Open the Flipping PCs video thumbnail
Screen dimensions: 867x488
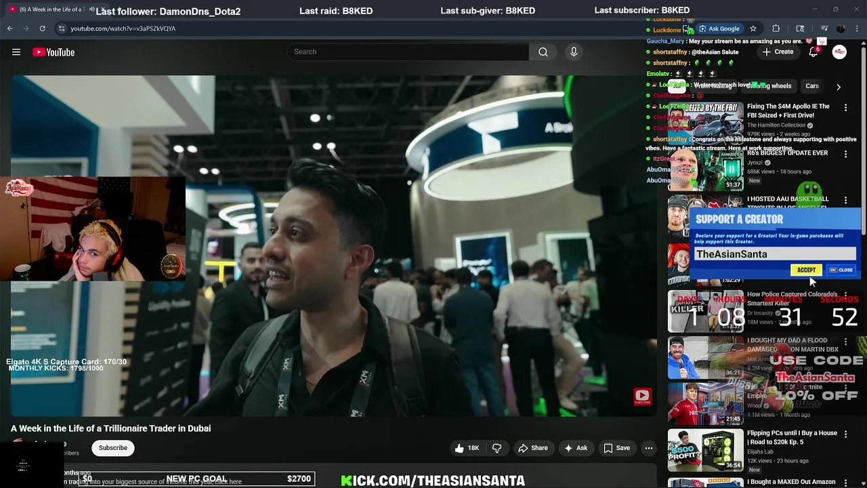pos(705,450)
